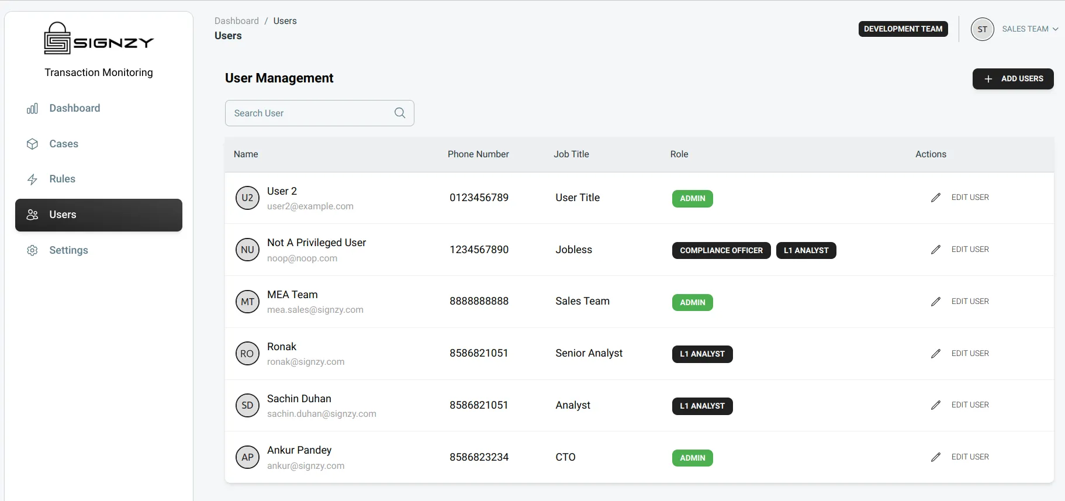Click the search magnifier icon
The height and width of the screenshot is (501, 1065).
400,113
